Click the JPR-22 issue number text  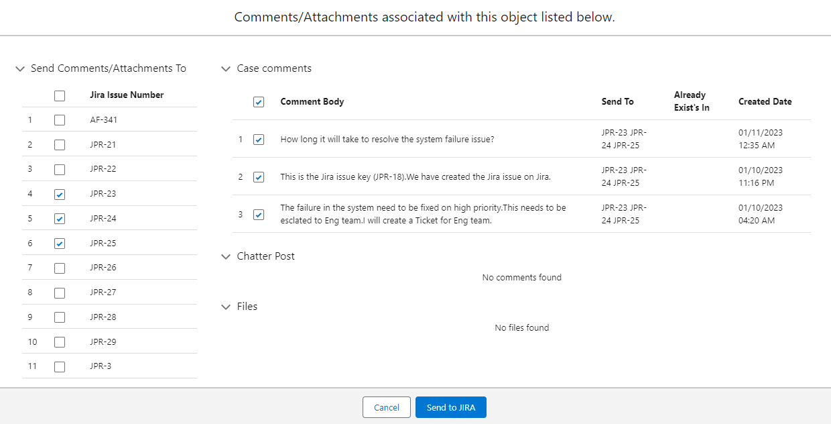click(103, 169)
